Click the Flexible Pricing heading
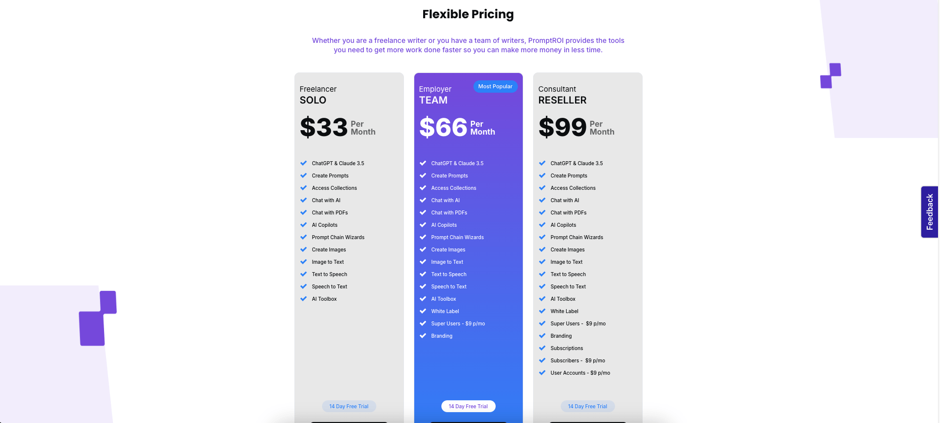940x423 pixels. tap(468, 14)
